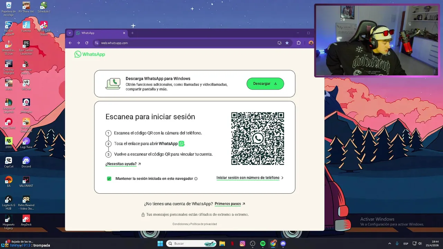Bookmark this page with the star icon
Image resolution: width=443 pixels, height=249 pixels.
point(287,43)
